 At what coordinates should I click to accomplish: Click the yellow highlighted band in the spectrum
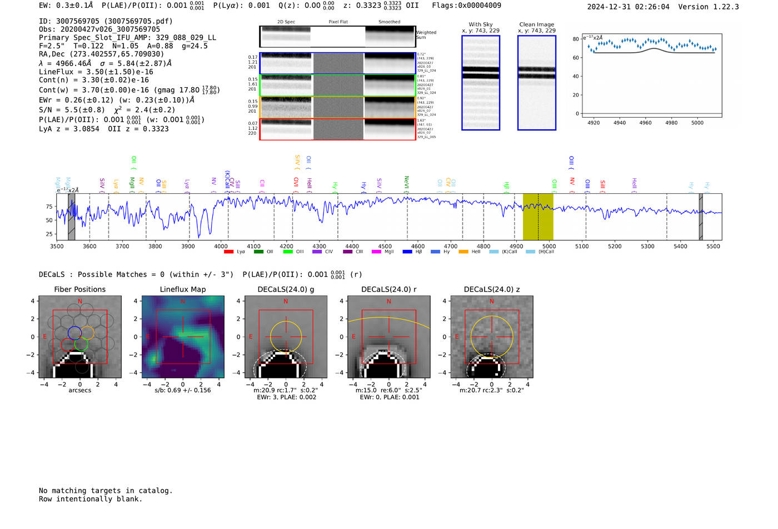pyautogui.click(x=537, y=216)
